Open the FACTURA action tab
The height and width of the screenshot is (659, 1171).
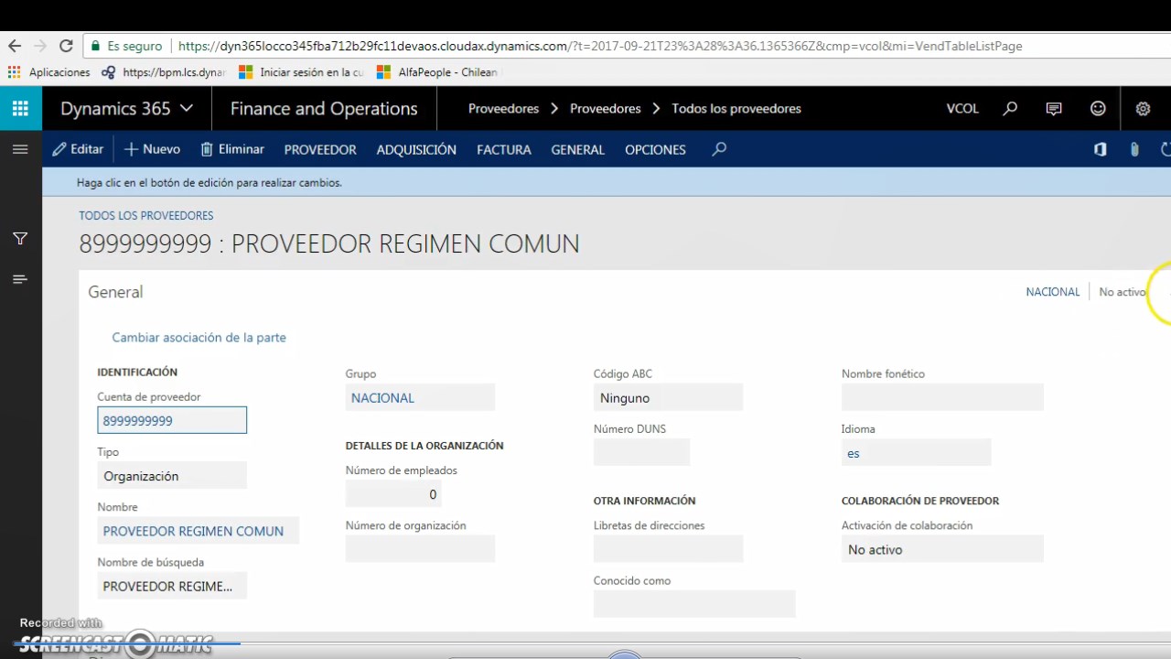pyautogui.click(x=504, y=149)
